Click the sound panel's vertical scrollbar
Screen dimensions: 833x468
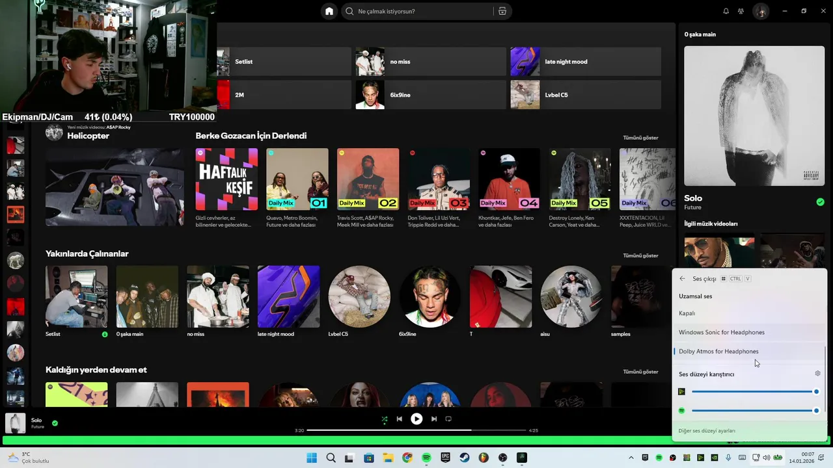pyautogui.click(x=825, y=378)
